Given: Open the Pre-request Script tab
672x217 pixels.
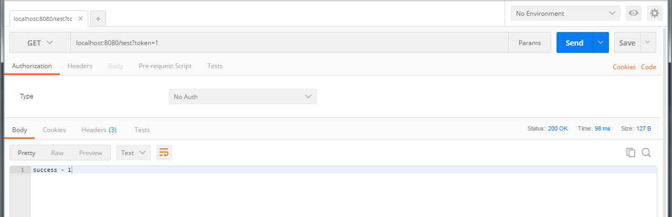Looking at the screenshot, I should pyautogui.click(x=165, y=66).
